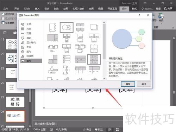The image size is (176, 132).
Task: Click the 取消 button
Action: point(144,84)
